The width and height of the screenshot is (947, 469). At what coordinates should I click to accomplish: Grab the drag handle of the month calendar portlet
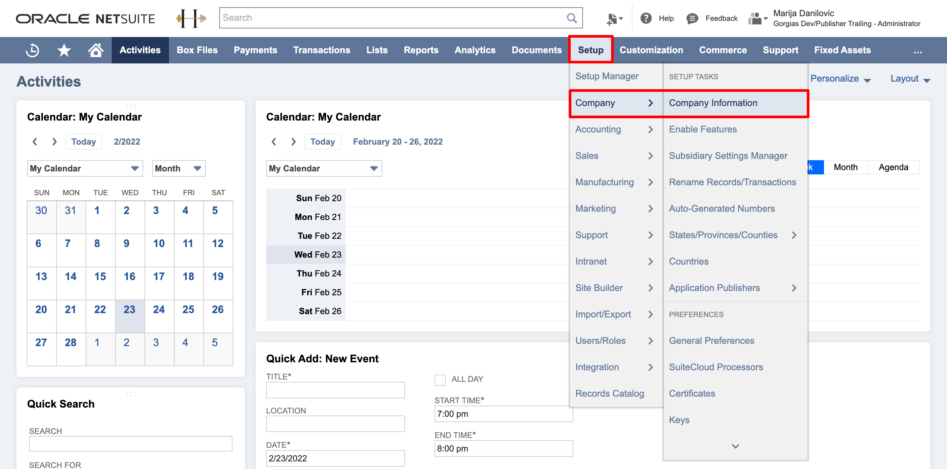[x=131, y=106]
